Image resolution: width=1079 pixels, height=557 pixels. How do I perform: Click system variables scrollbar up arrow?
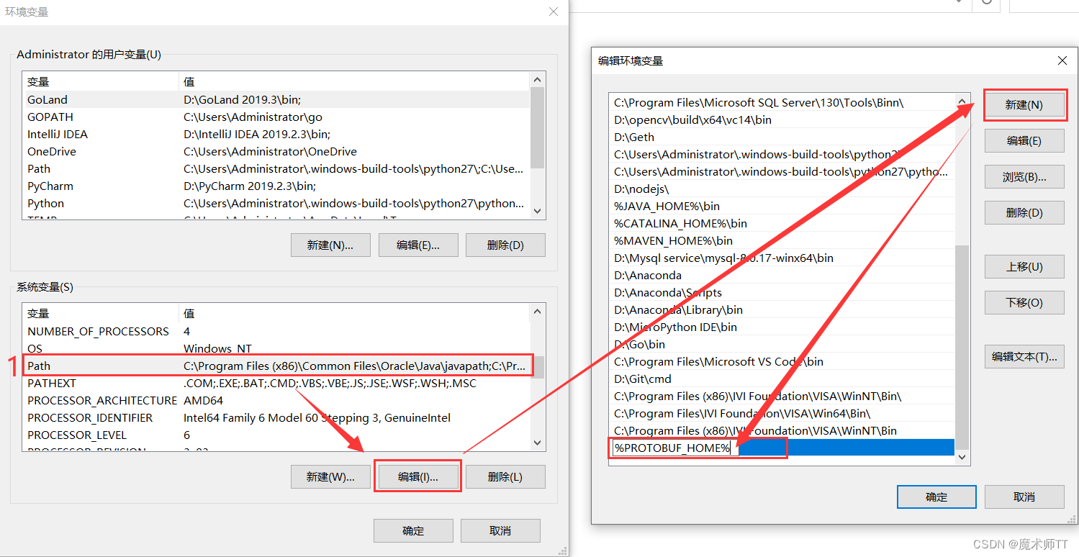pos(537,312)
